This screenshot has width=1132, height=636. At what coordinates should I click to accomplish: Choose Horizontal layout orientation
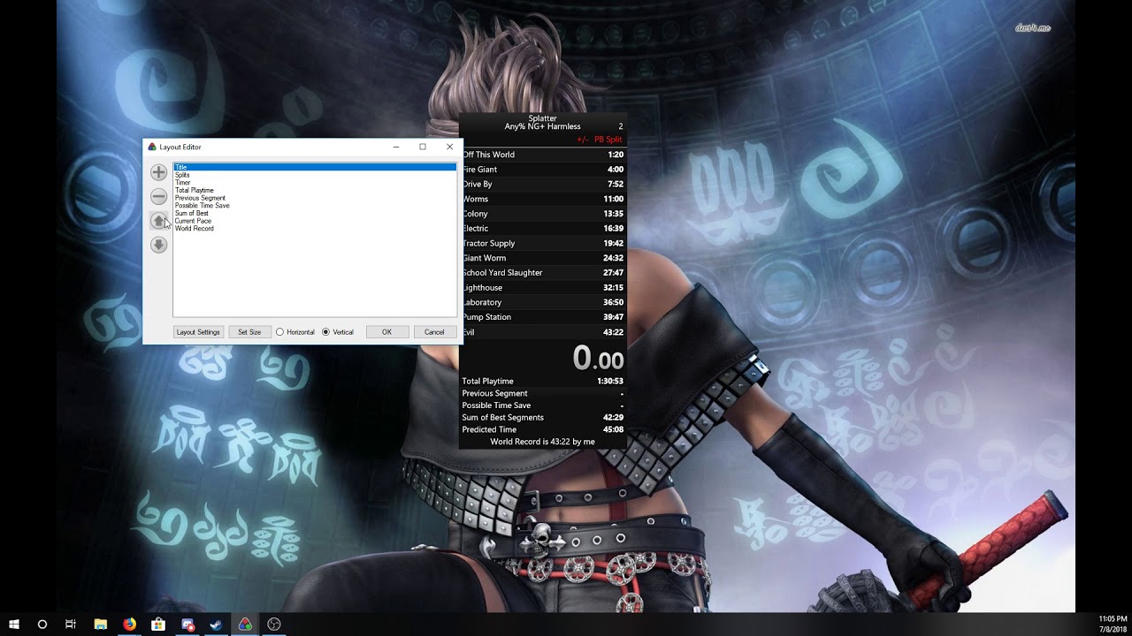(294, 332)
